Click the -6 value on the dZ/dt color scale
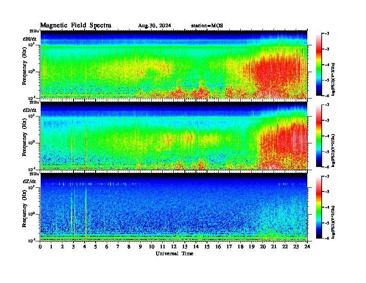Image resolution: width=366 pixels, height=283 pixels. [327, 238]
